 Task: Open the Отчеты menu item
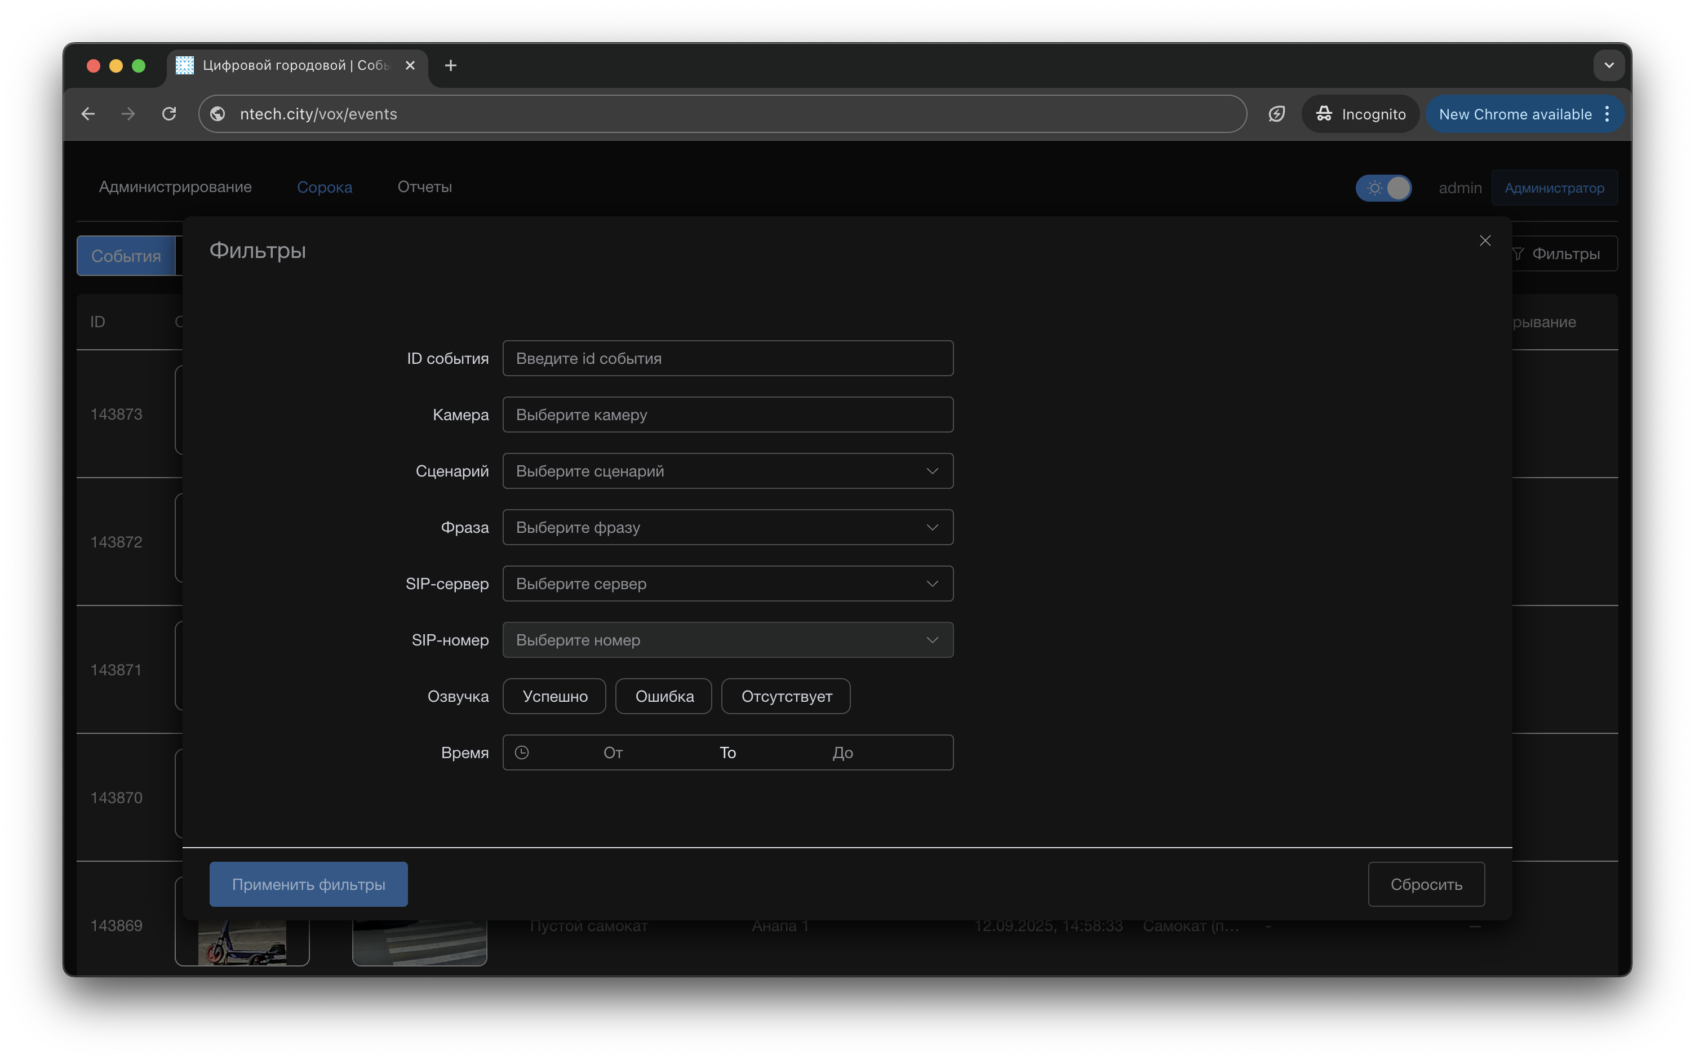(424, 187)
